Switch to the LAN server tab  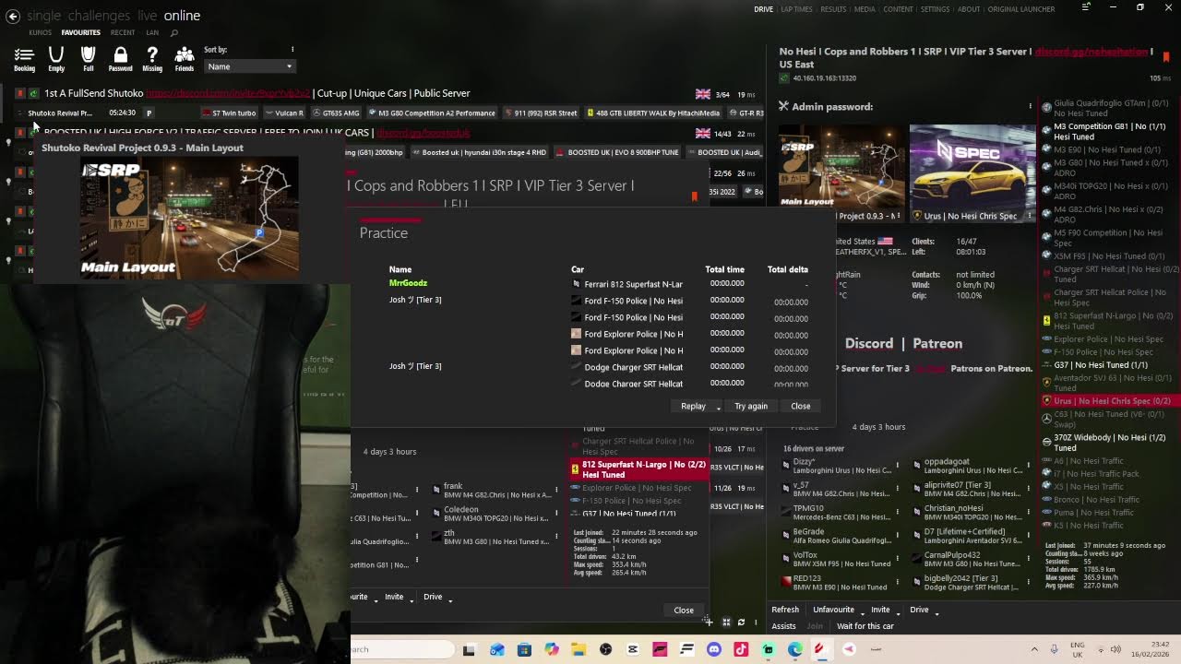[x=152, y=33]
